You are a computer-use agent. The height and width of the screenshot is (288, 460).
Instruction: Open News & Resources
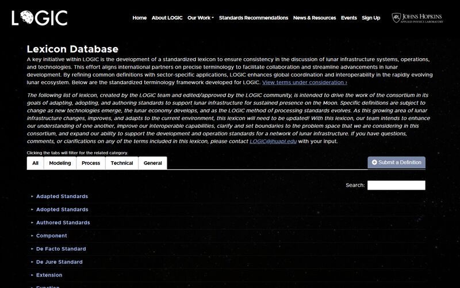(x=315, y=18)
